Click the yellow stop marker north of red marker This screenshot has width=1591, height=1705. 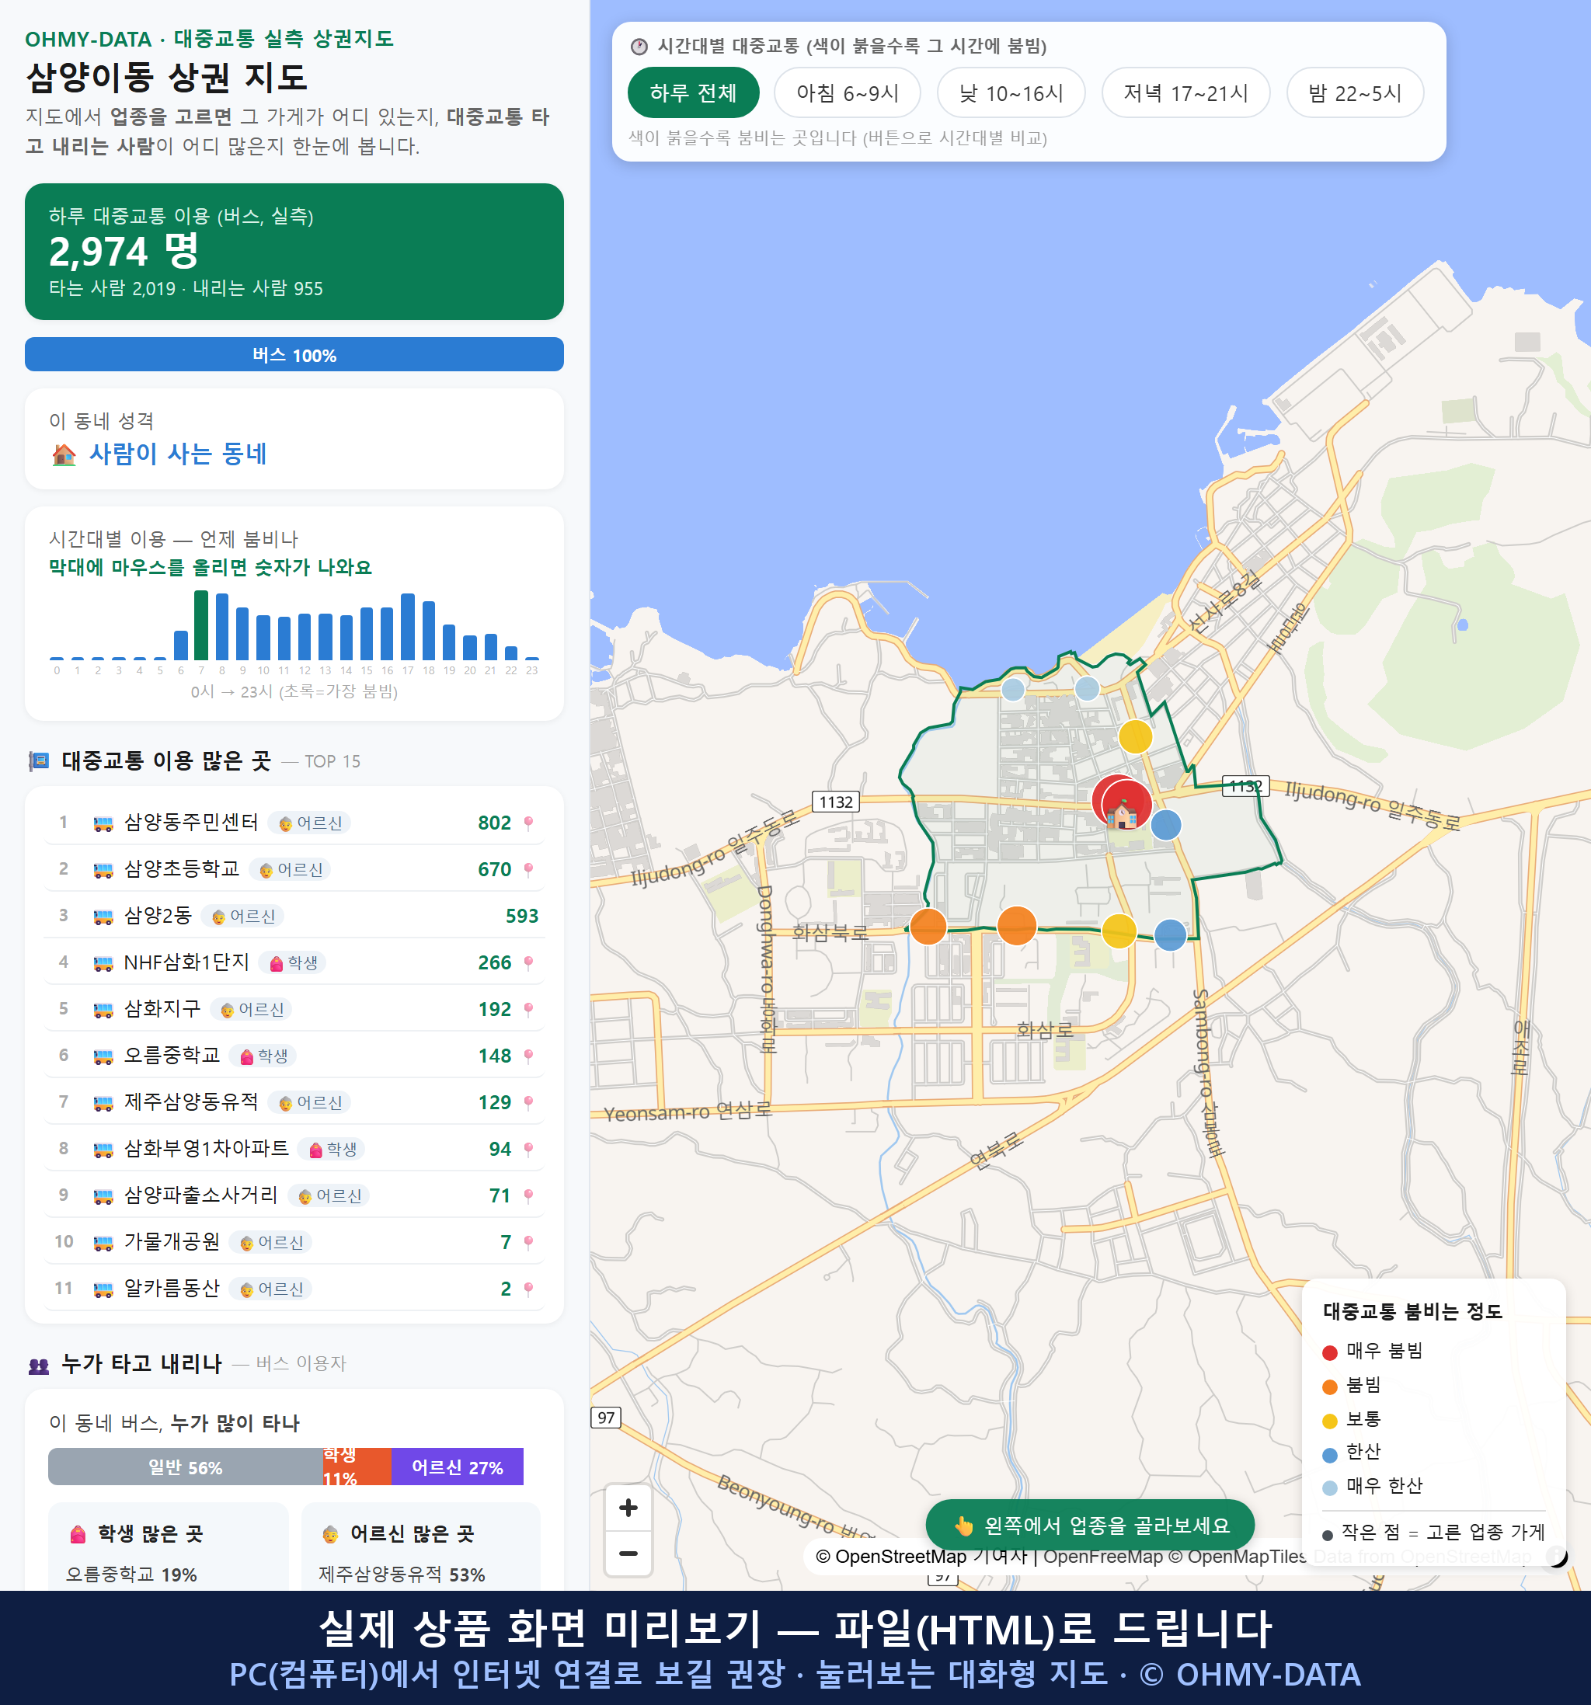coord(1135,736)
